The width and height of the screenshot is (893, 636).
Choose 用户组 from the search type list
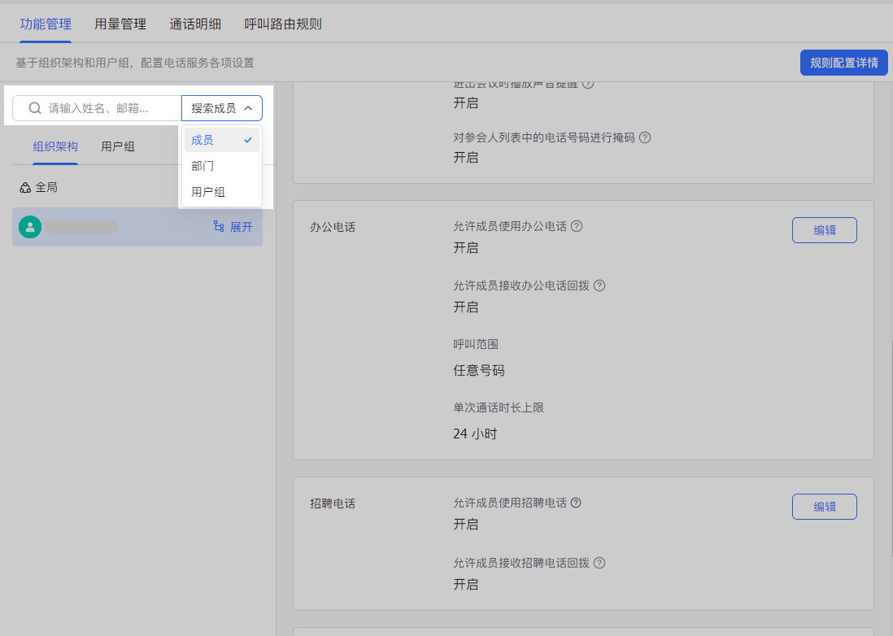tap(208, 192)
